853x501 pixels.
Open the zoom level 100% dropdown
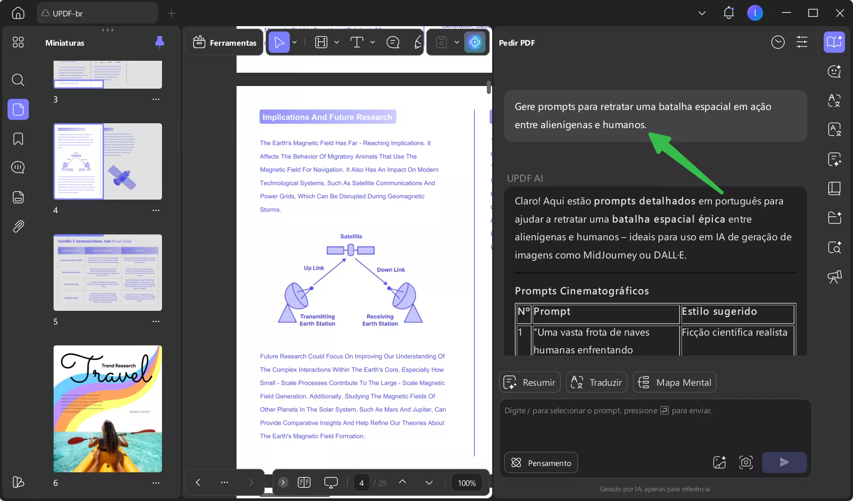pyautogui.click(x=466, y=483)
